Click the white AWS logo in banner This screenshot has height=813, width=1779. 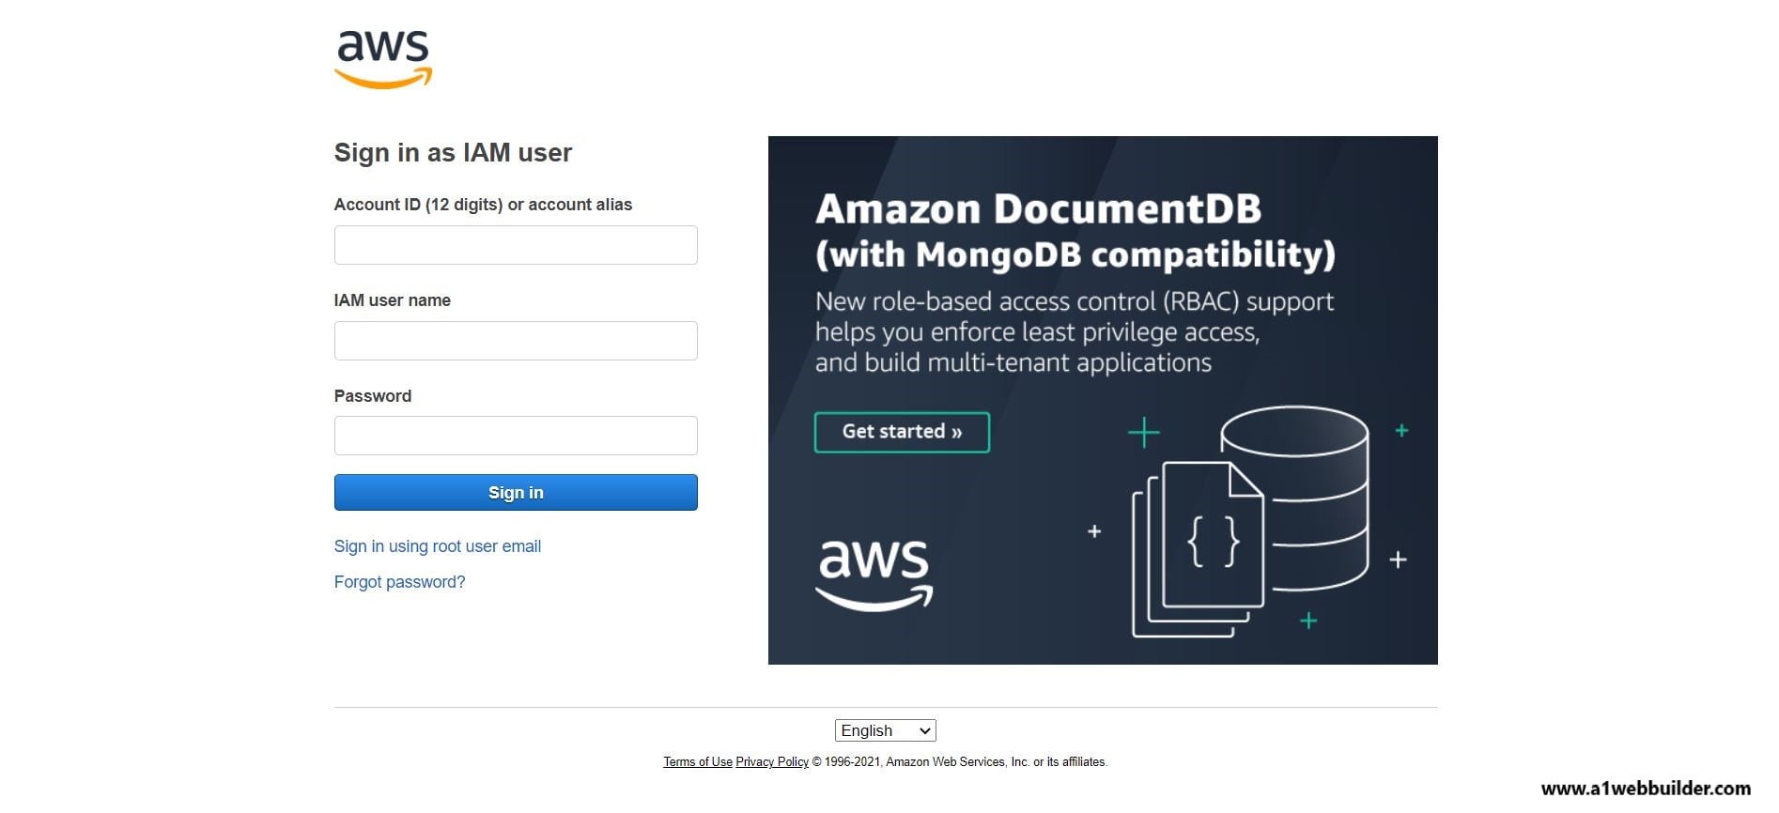(874, 574)
